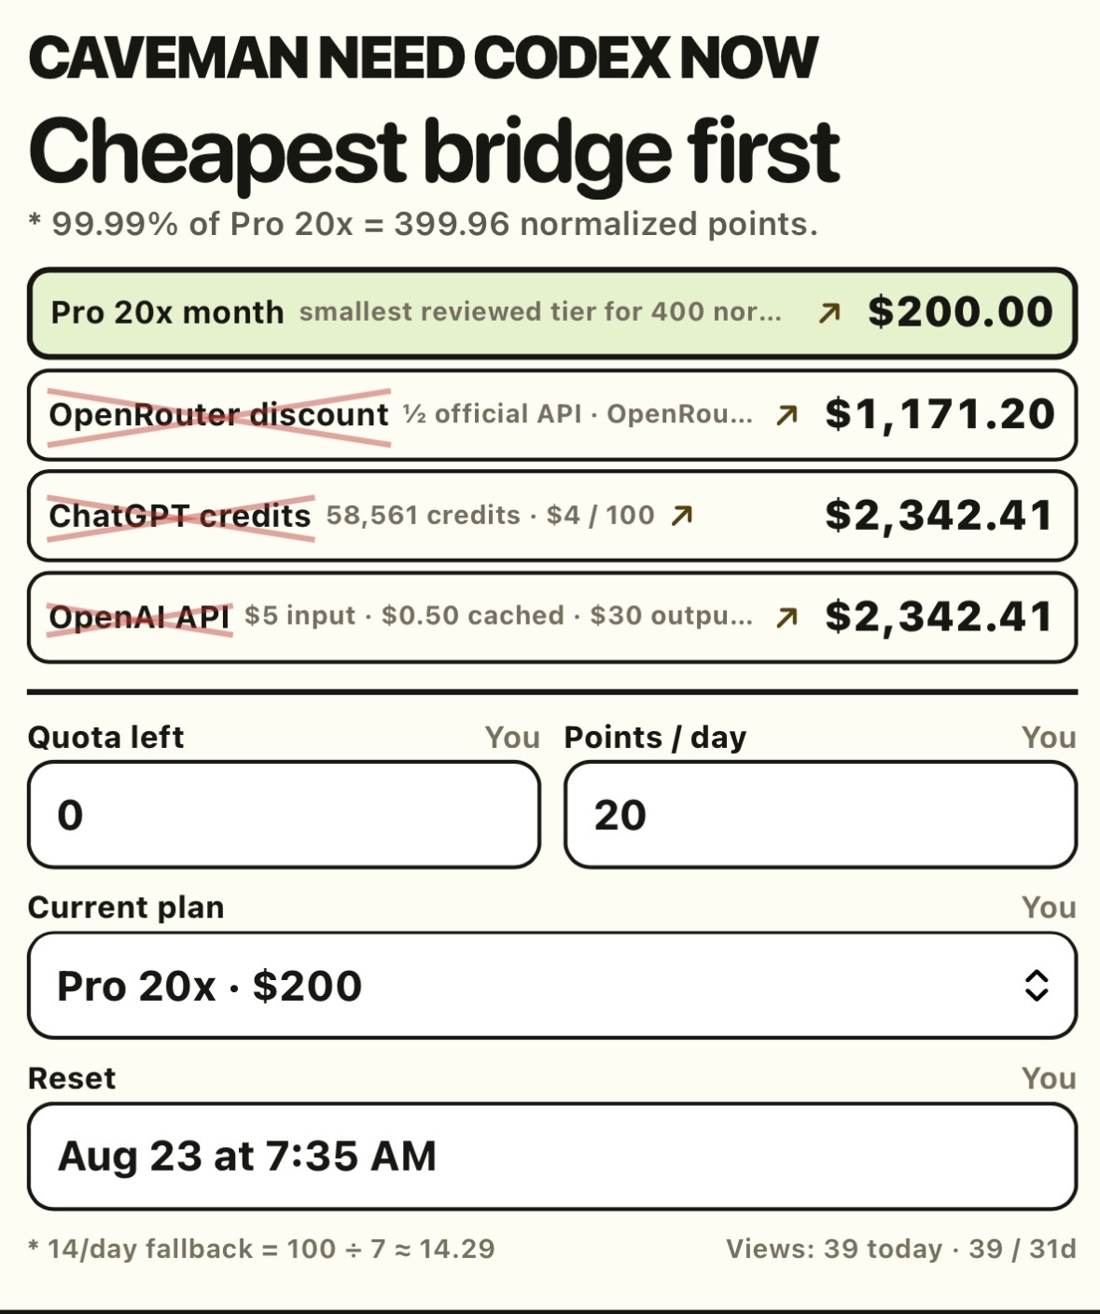
Task: Click the You label beside Reset
Action: click(x=1049, y=1078)
